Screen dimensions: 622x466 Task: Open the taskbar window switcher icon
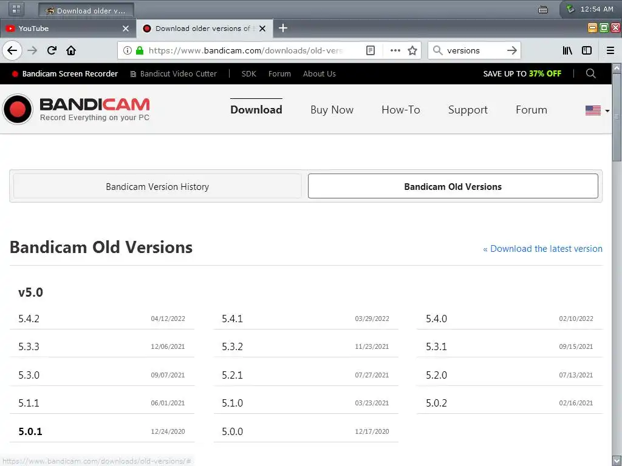[16, 9]
